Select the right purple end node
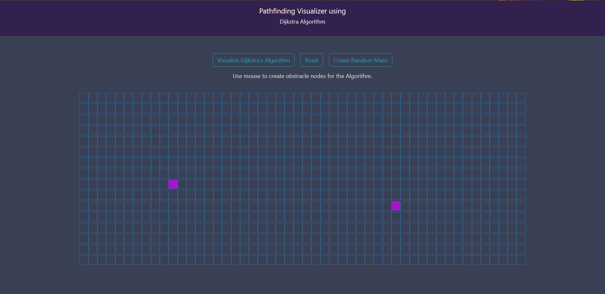 (396, 206)
